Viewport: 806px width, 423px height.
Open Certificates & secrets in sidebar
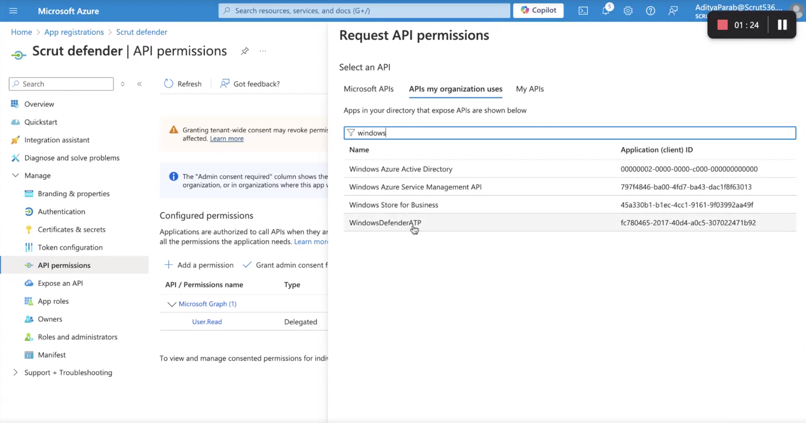click(71, 229)
